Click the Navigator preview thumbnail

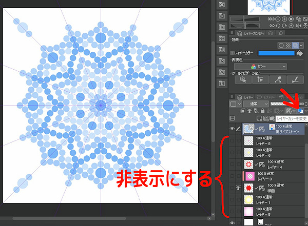click(268, 7)
